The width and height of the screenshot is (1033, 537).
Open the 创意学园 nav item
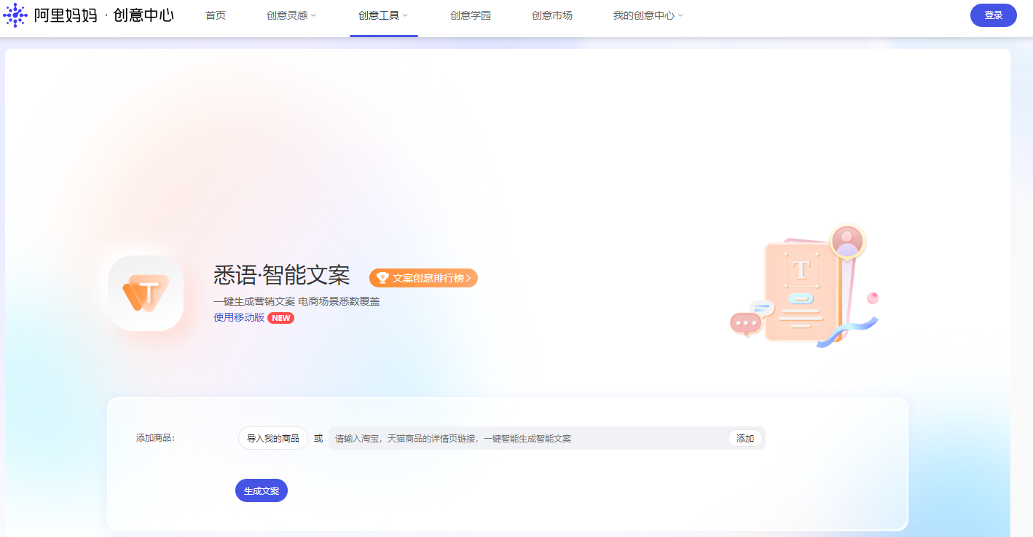coord(471,15)
